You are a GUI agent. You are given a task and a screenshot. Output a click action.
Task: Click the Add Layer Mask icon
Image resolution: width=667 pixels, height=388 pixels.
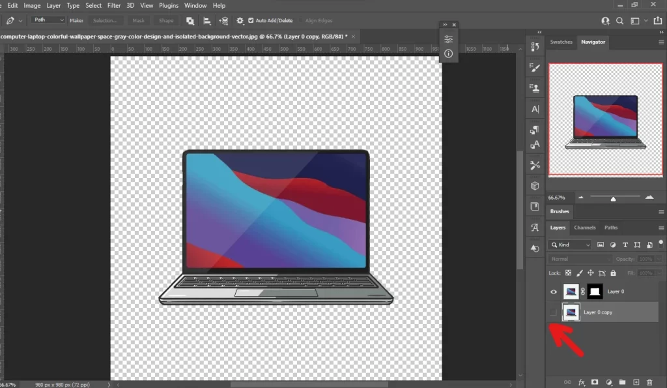click(595, 381)
